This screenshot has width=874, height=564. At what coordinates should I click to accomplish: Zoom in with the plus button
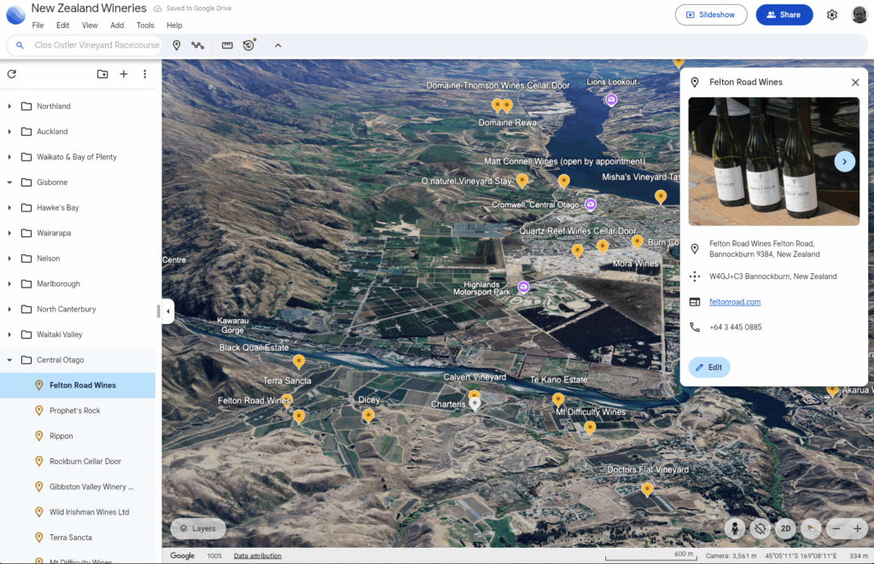click(x=857, y=528)
